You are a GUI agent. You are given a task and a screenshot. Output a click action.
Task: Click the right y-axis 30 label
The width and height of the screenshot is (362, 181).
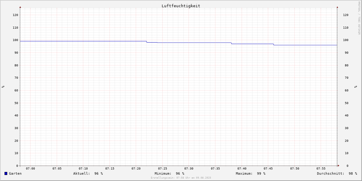(347, 128)
